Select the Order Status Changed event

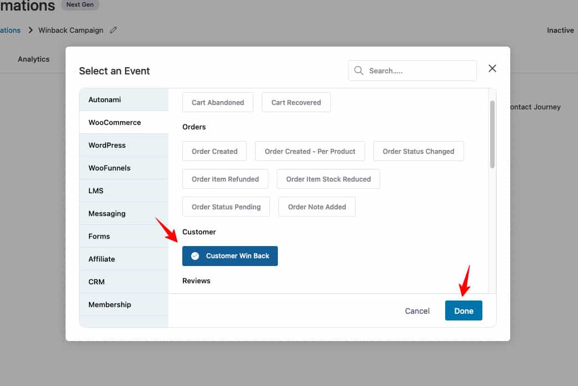coord(418,151)
